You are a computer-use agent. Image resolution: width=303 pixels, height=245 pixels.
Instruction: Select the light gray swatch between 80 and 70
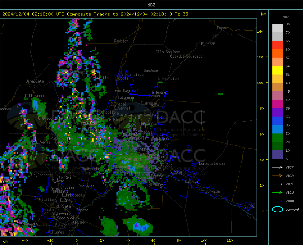[277, 28]
